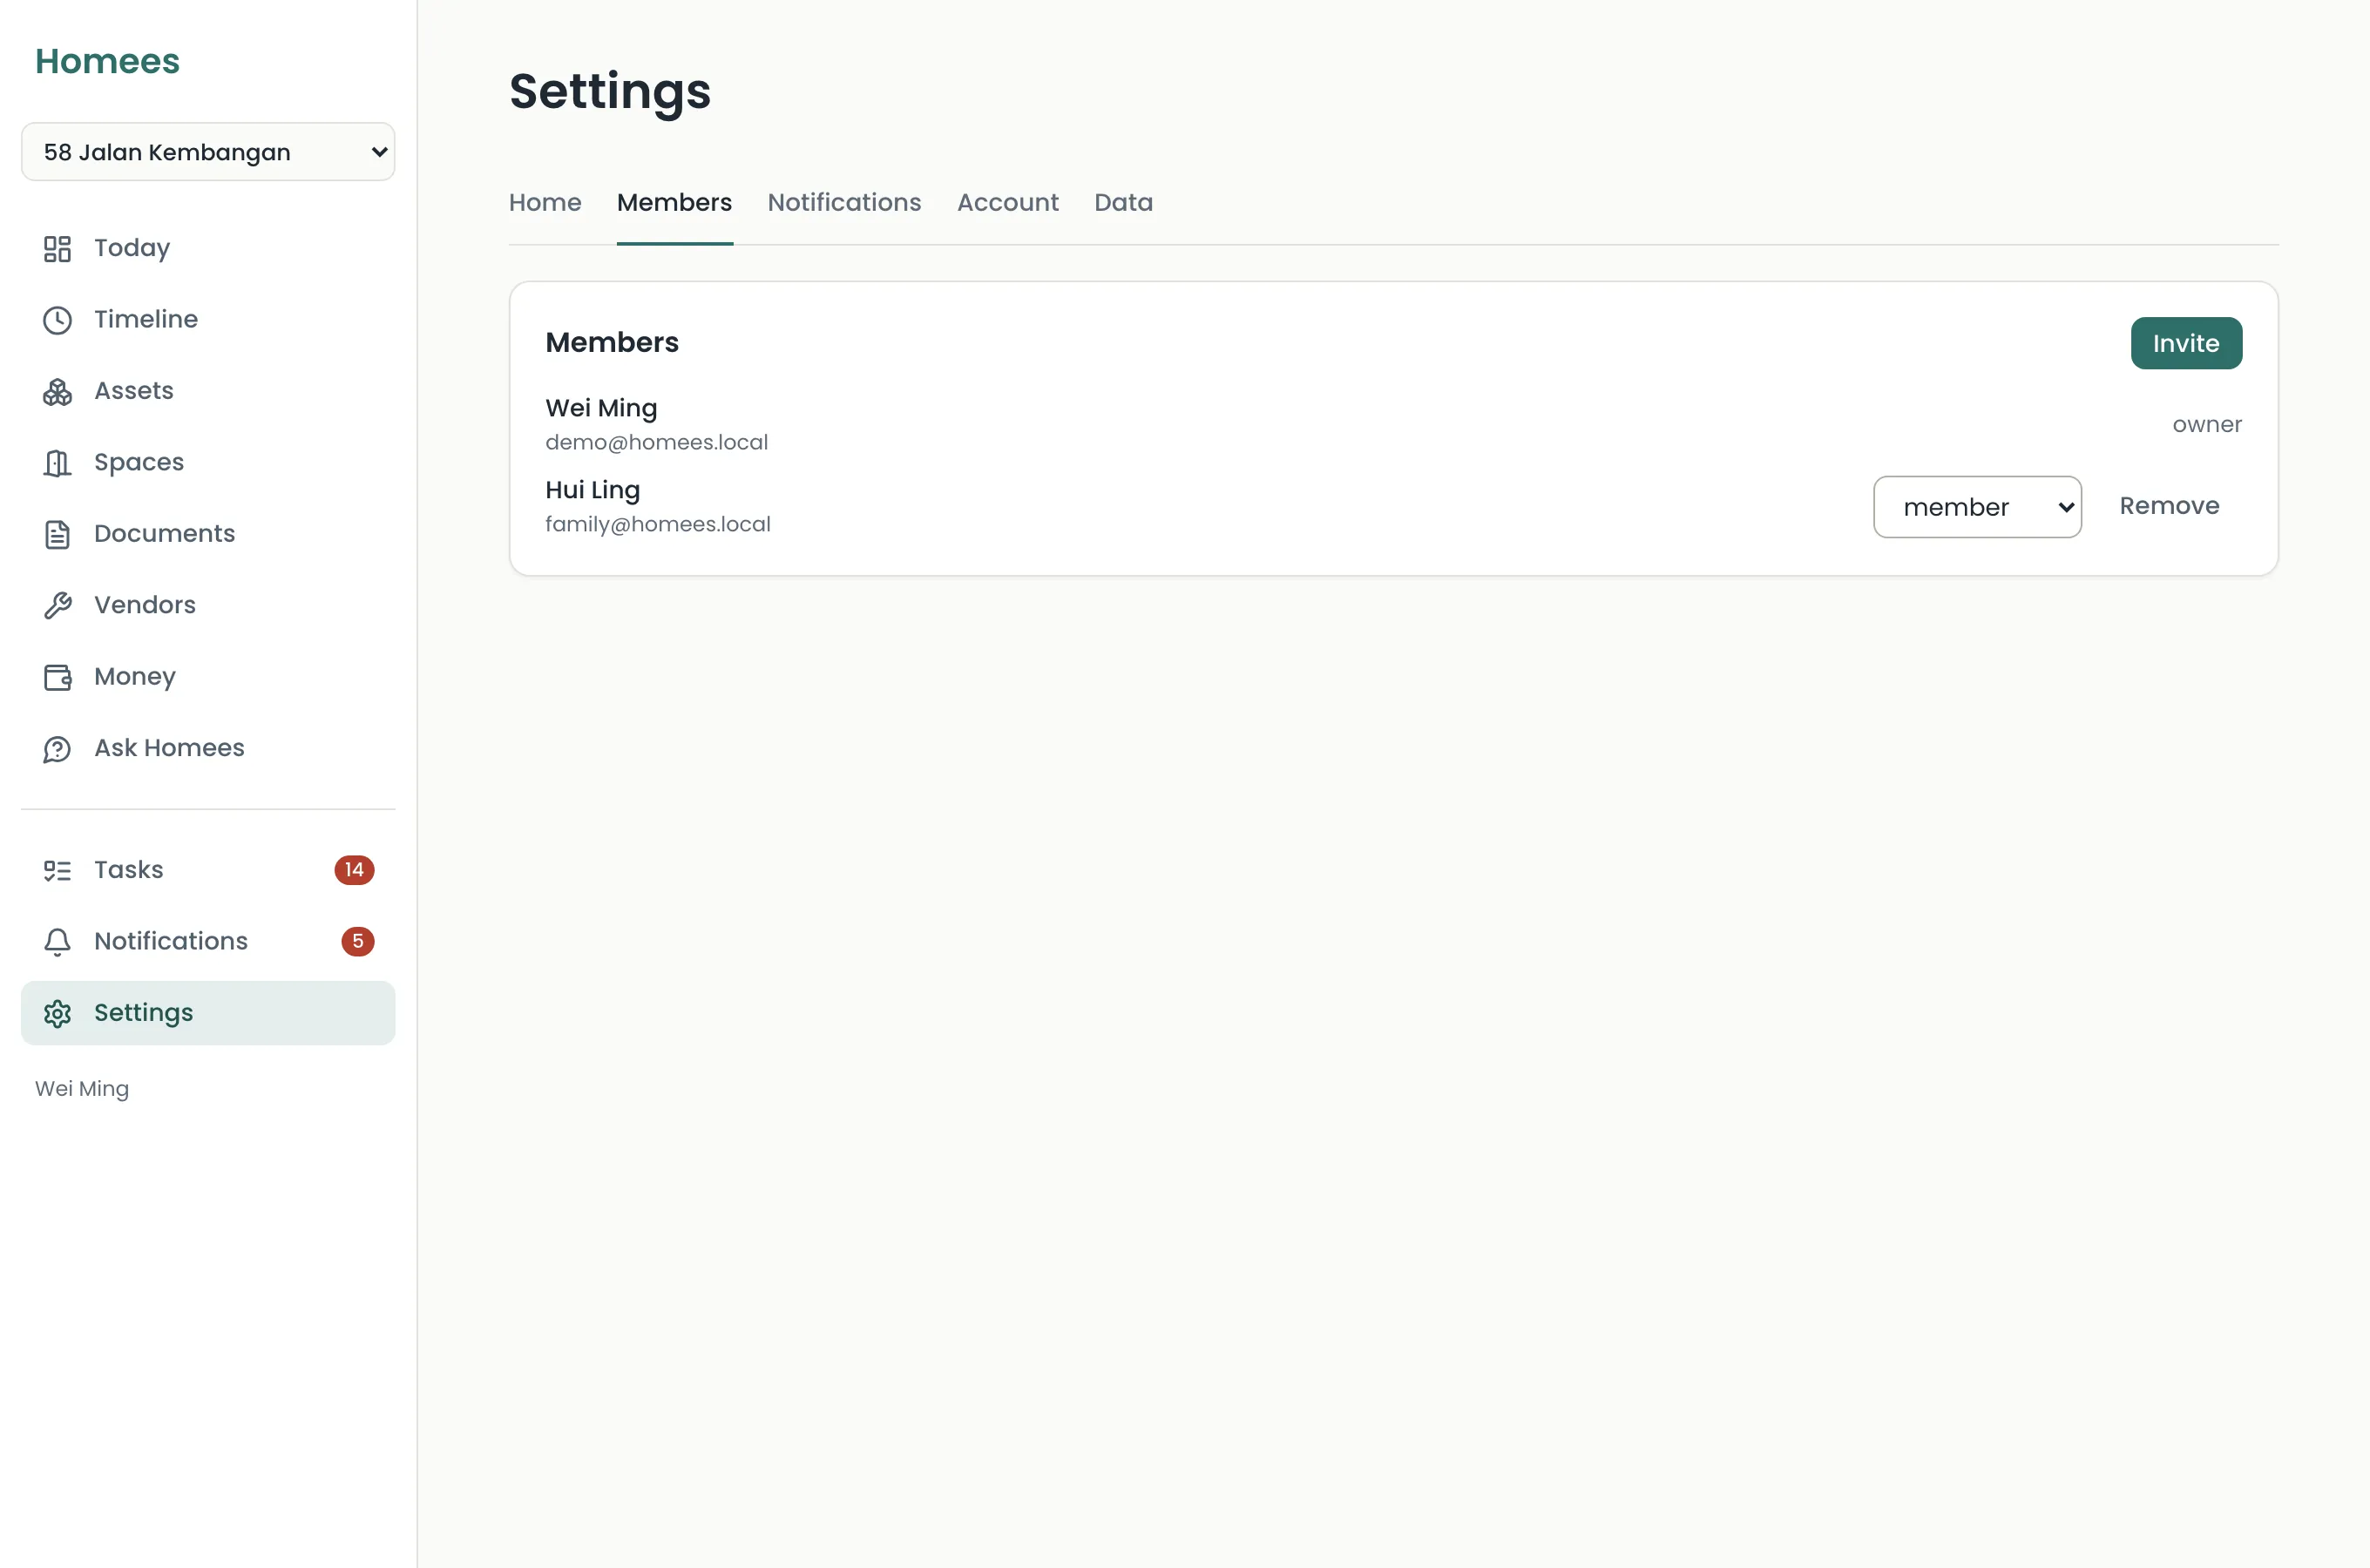Screen dimensions: 2370x1568
Task: Click the owner role label
Action: pyautogui.click(x=2207, y=425)
